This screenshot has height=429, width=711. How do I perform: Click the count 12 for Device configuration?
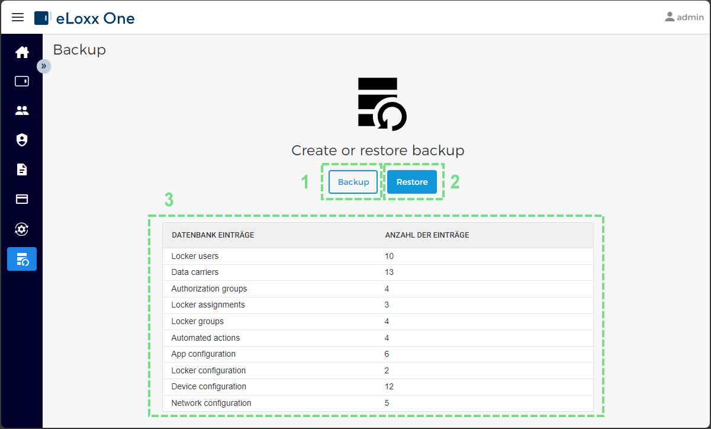(389, 387)
